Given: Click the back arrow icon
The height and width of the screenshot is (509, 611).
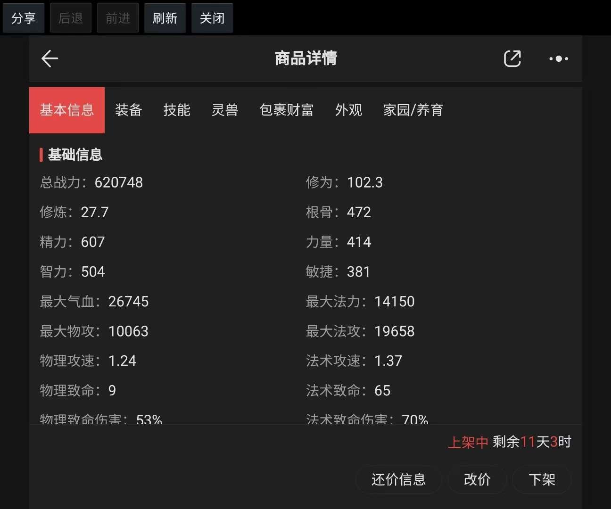Looking at the screenshot, I should 50,58.
